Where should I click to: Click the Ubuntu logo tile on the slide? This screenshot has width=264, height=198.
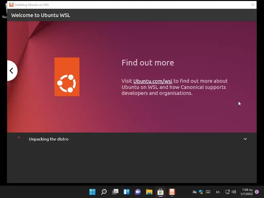tap(67, 77)
